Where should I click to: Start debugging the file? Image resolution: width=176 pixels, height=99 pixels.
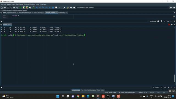pyautogui.click(x=37, y=7)
